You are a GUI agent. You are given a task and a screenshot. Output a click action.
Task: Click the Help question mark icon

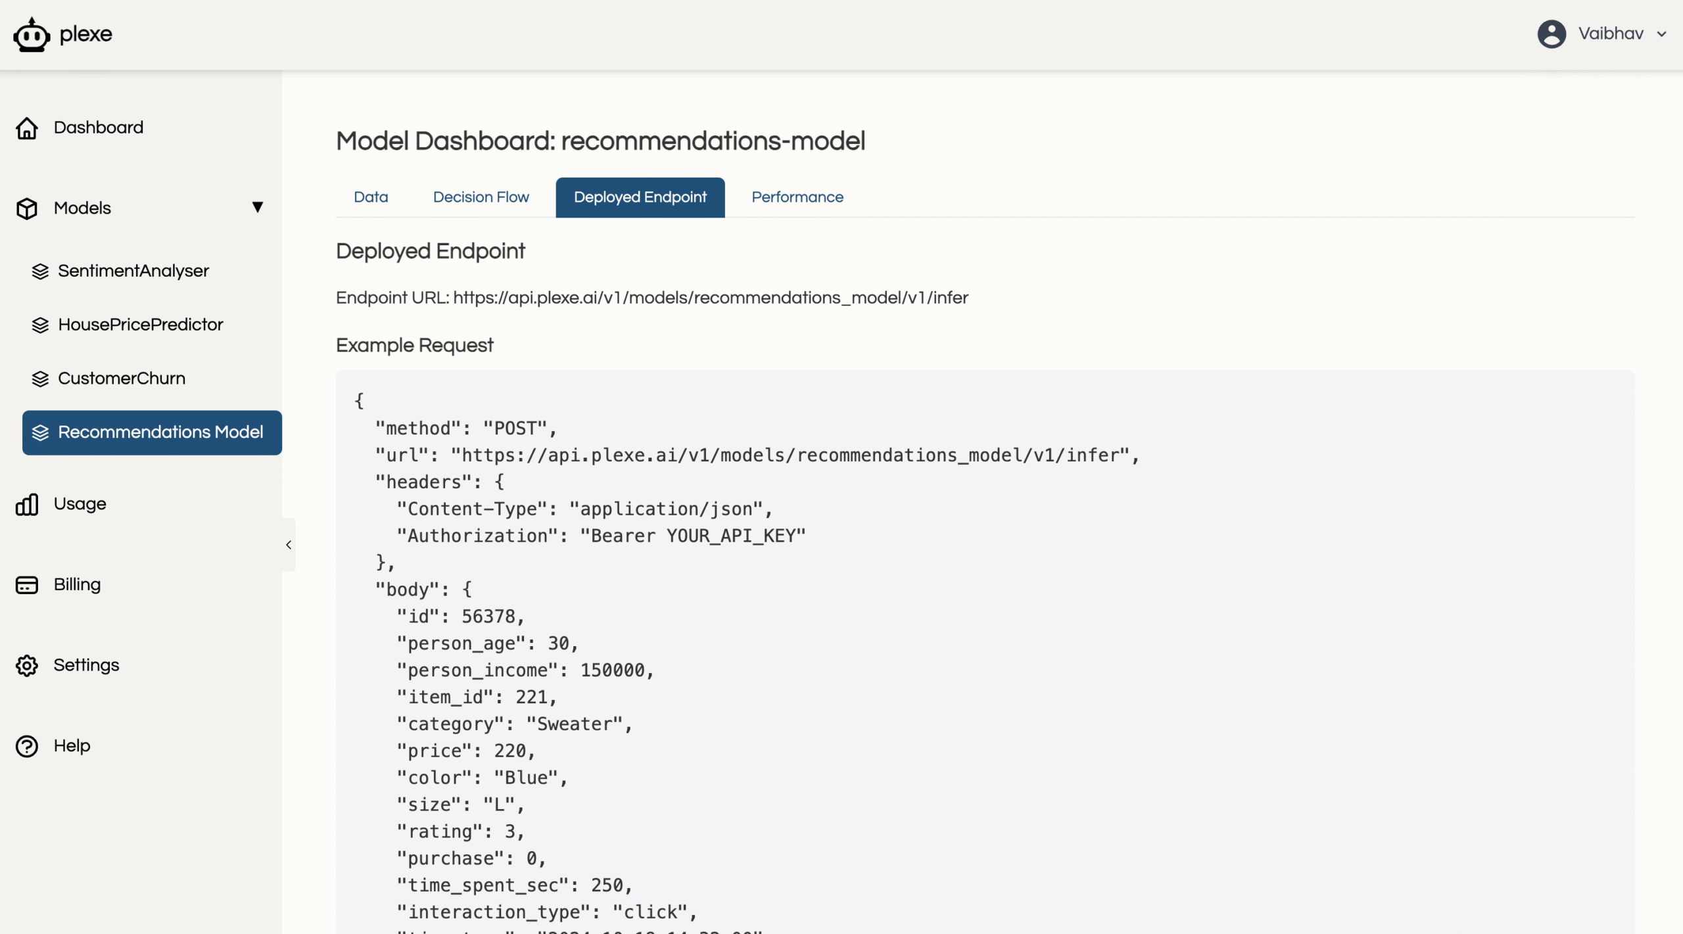[27, 746]
